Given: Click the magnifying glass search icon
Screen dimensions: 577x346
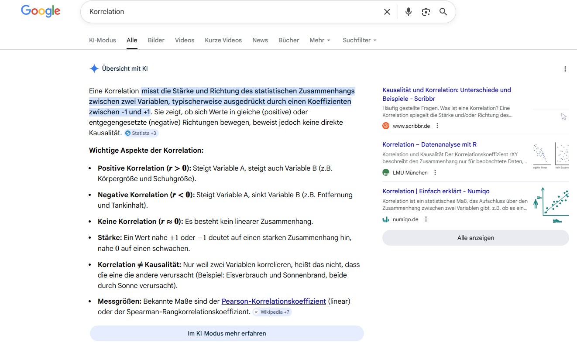Looking at the screenshot, I should (x=443, y=12).
